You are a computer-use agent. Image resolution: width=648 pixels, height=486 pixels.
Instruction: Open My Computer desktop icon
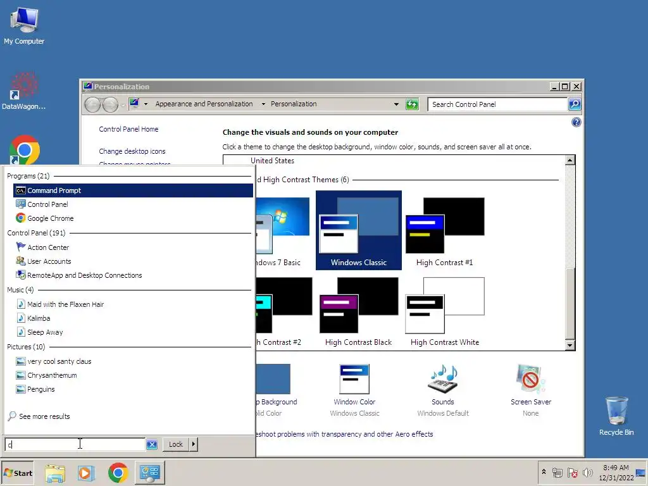point(24,25)
